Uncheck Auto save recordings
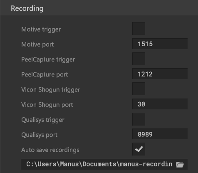Screen dimensions: 198x173 tap(139, 149)
